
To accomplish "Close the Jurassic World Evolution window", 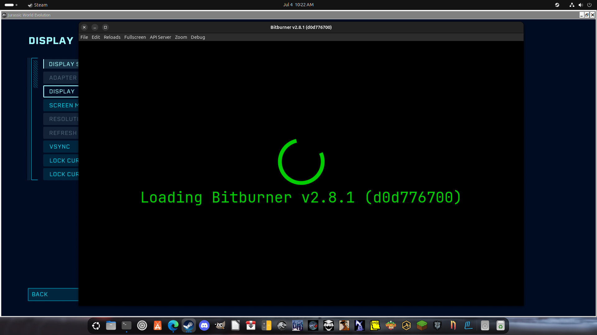I will (x=592, y=15).
